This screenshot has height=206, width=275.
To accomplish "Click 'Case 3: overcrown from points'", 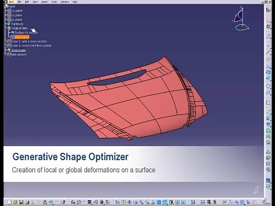I will pyautogui.click(x=32, y=46).
